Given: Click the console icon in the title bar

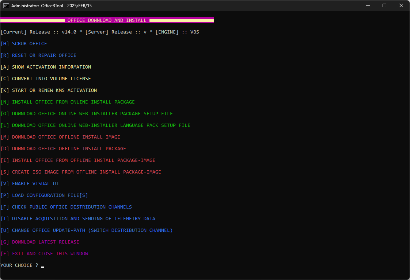Looking at the screenshot, I should click(6, 6).
